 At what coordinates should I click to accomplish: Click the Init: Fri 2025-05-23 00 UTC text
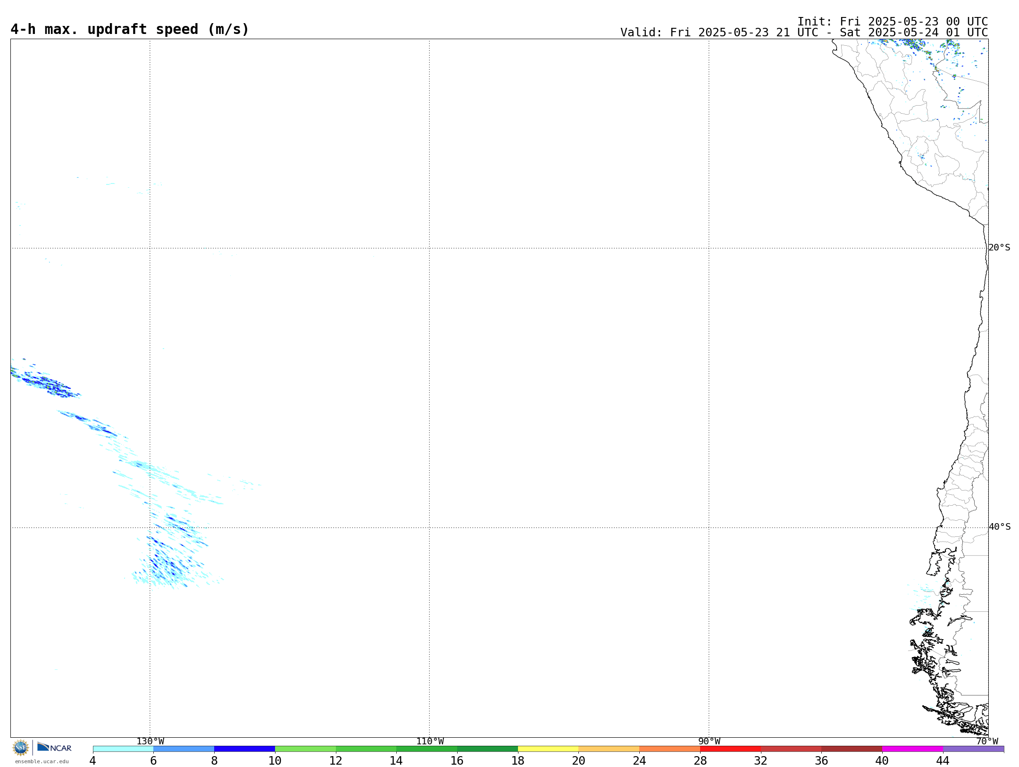point(893,22)
